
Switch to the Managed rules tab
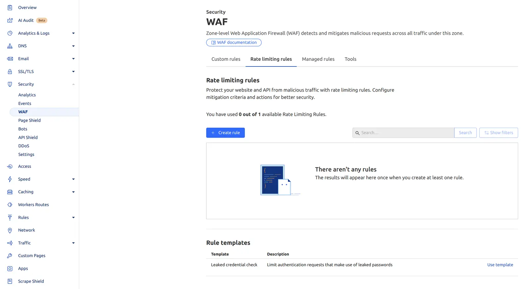click(318, 59)
